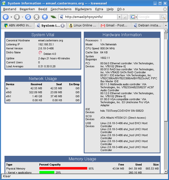Click the Debian 4.0 distro name text
The image size is (169, 180).
click(50, 54)
